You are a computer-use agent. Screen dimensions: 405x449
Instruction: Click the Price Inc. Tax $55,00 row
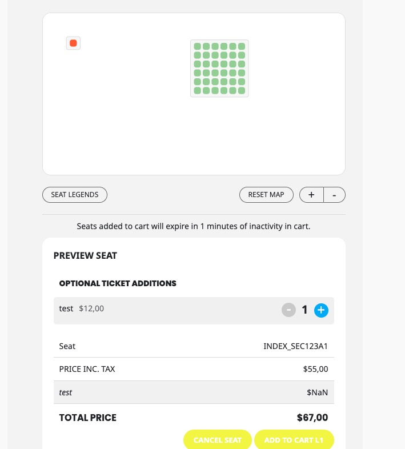pos(194,369)
